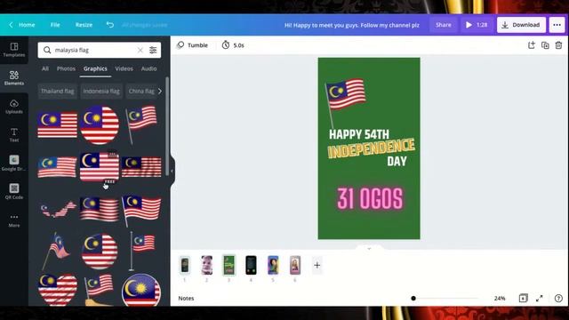The width and height of the screenshot is (569, 320).
Task: Collapse the side panel arrow handle
Action: (x=172, y=171)
